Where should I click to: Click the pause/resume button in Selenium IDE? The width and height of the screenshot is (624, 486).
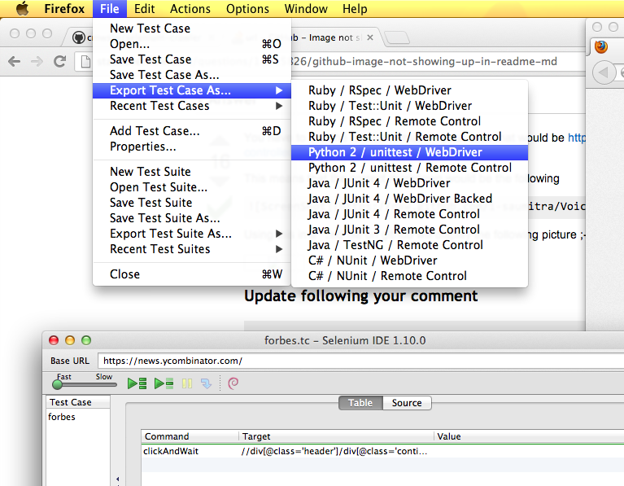pos(187,383)
